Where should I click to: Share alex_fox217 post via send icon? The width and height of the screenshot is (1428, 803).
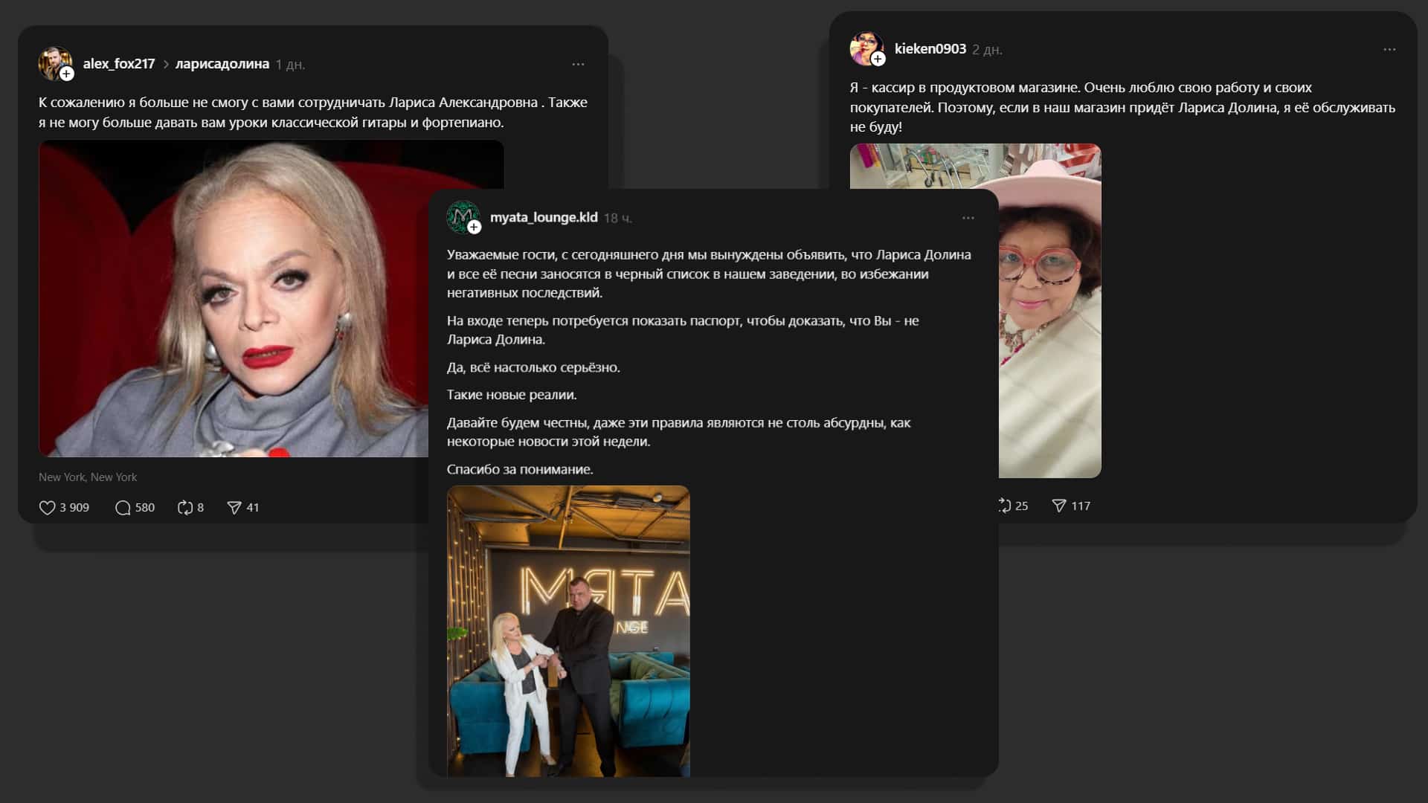pyautogui.click(x=234, y=508)
